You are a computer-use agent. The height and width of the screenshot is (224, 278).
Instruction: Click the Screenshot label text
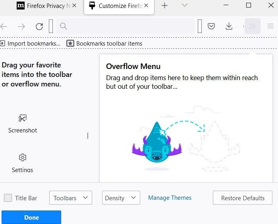tap(23, 130)
